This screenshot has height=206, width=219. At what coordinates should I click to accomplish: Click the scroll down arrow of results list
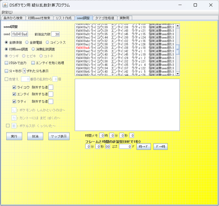[178, 74]
